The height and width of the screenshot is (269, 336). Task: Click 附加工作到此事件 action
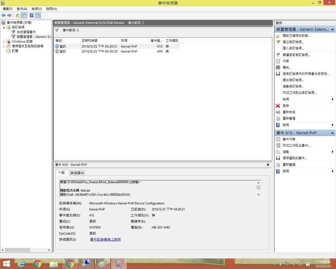[x=296, y=146]
